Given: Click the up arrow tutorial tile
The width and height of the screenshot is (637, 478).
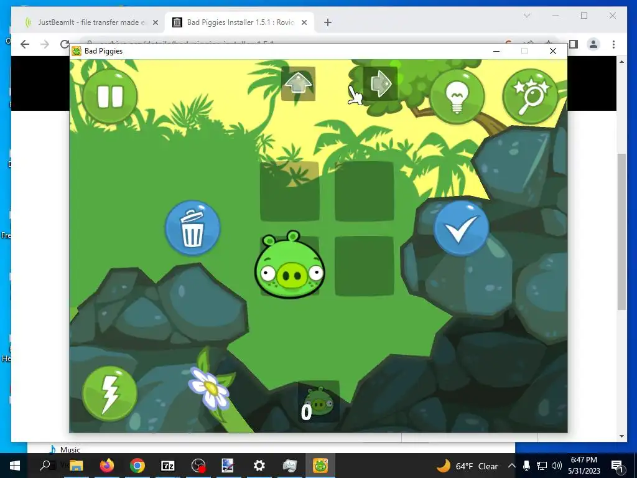Looking at the screenshot, I should click(x=298, y=84).
